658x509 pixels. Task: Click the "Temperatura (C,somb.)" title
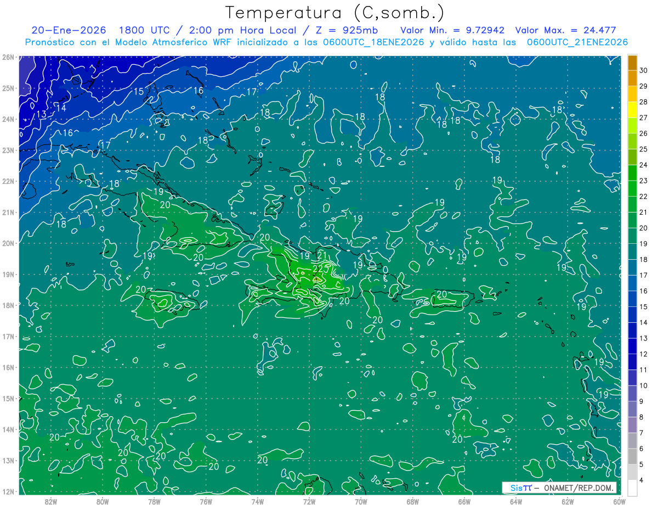click(x=334, y=13)
